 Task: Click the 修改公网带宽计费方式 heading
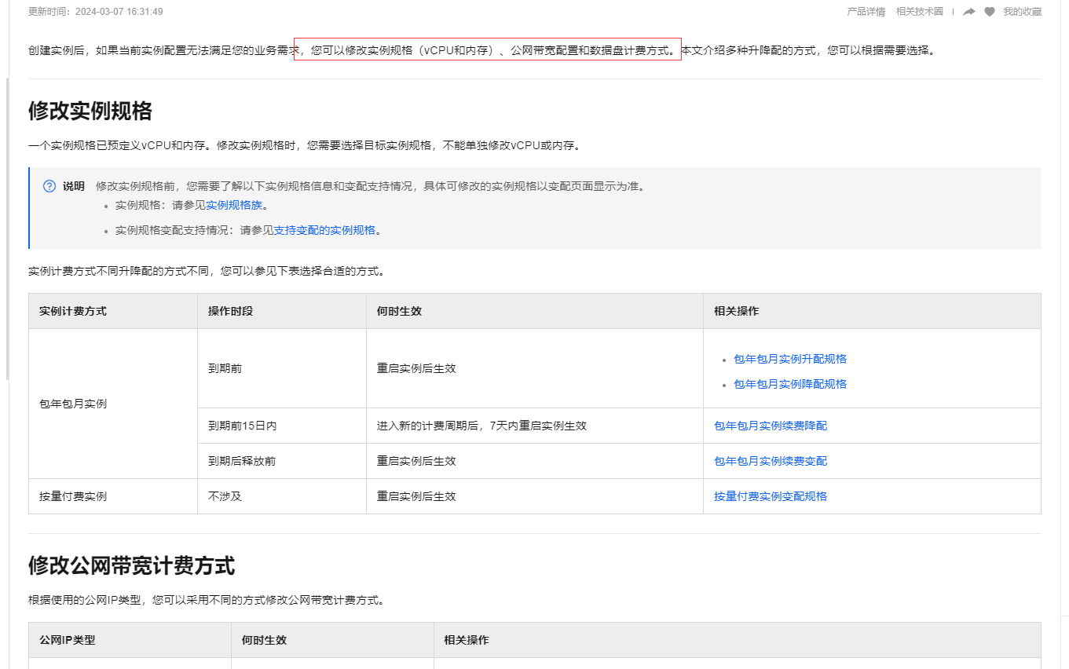coord(131,565)
